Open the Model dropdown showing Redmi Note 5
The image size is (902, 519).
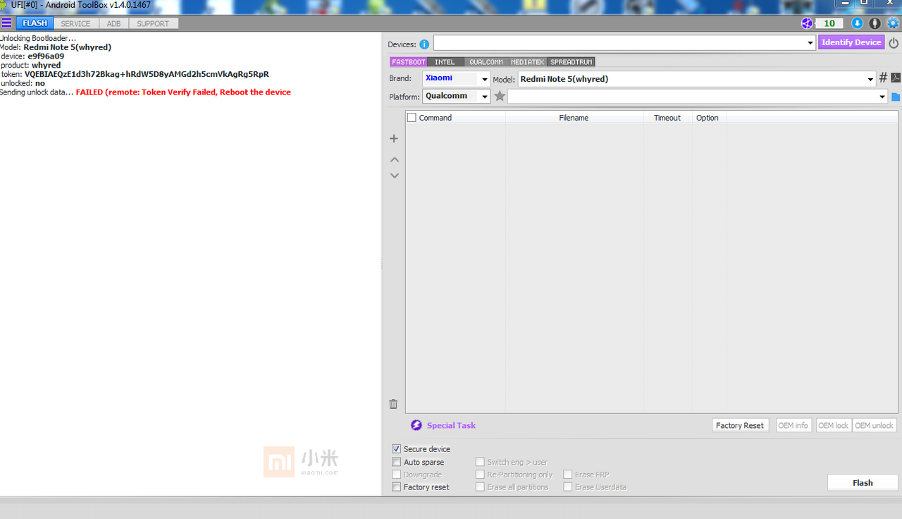[x=871, y=79]
